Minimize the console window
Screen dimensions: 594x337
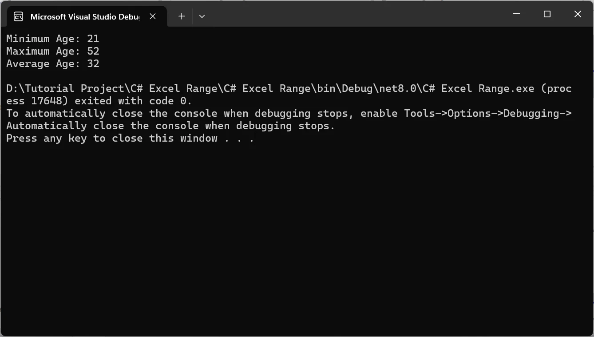pyautogui.click(x=516, y=14)
